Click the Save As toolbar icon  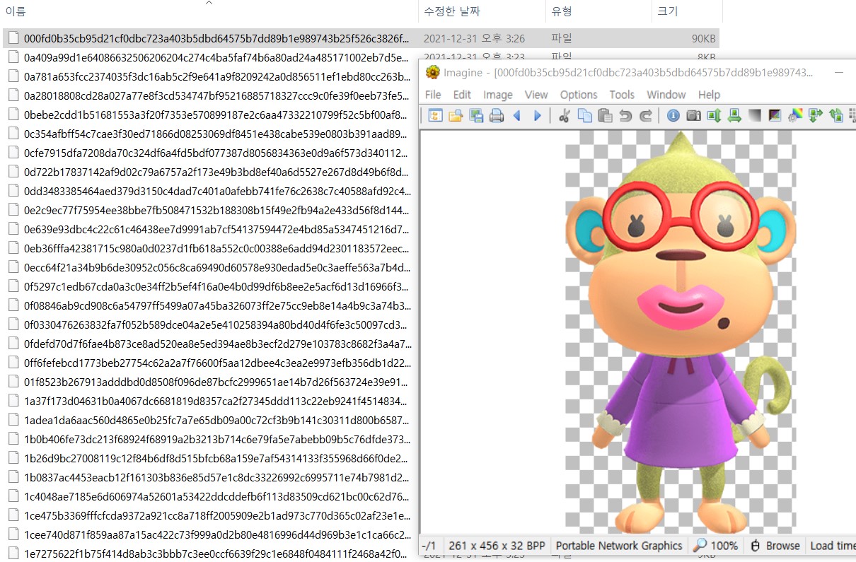(476, 115)
